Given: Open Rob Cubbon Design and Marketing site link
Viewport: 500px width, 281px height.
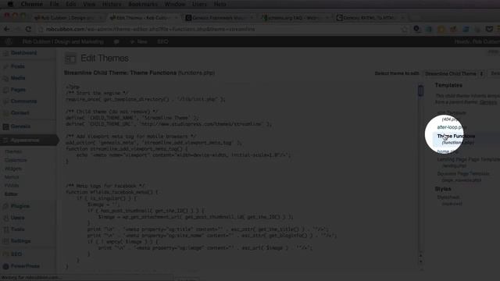Looking at the screenshot, I should coord(63,41).
